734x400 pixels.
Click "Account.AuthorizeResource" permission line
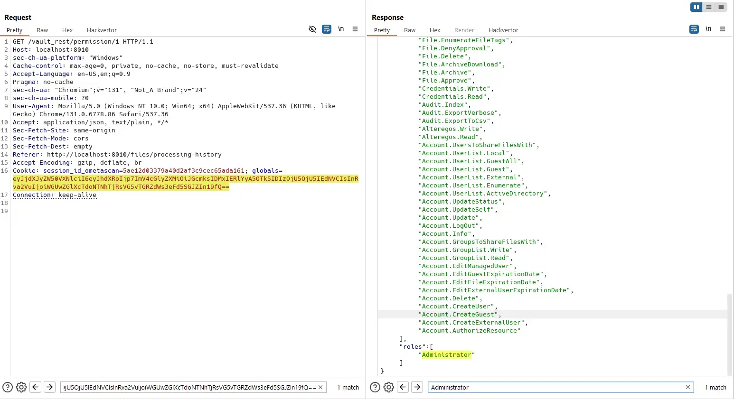(x=470, y=331)
